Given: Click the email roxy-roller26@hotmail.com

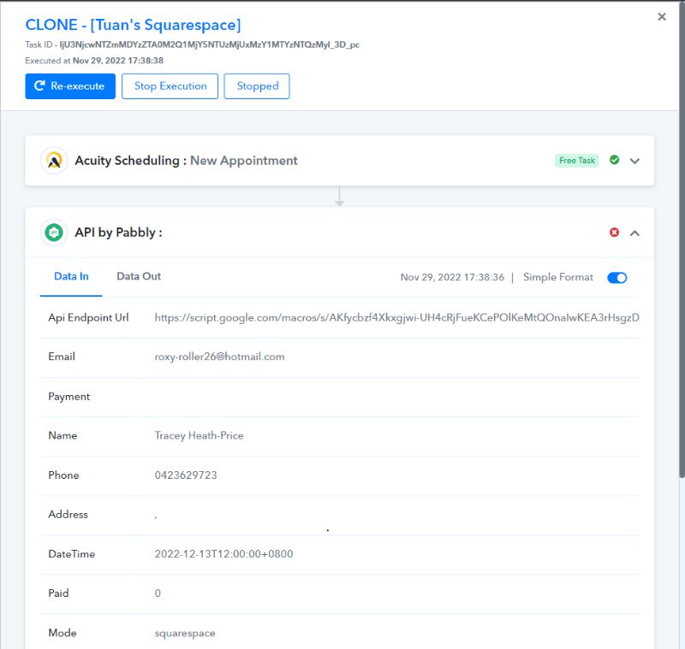Looking at the screenshot, I should pos(219,357).
